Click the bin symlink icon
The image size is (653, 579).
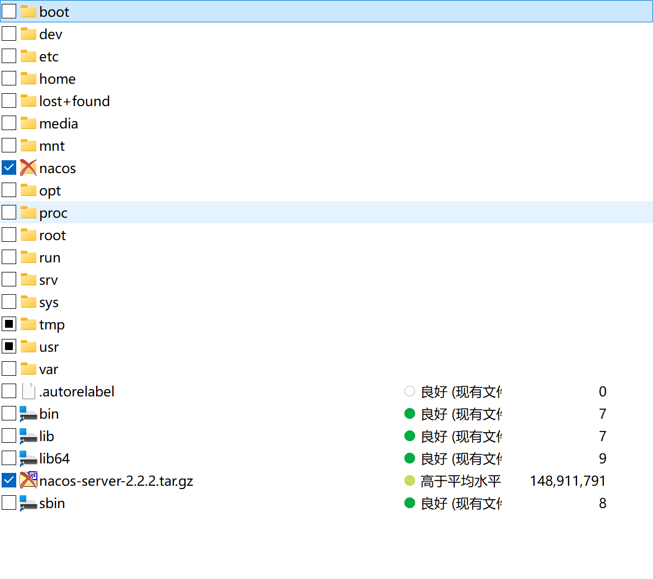(x=28, y=414)
